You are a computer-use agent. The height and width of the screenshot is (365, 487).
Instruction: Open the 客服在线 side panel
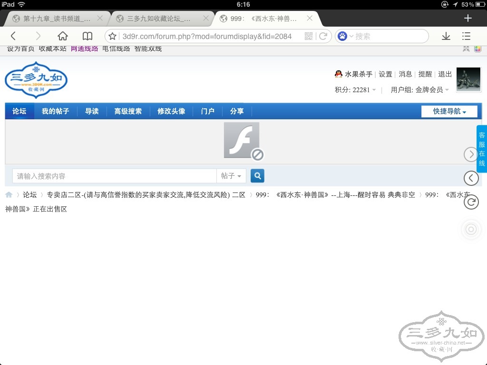click(x=481, y=149)
